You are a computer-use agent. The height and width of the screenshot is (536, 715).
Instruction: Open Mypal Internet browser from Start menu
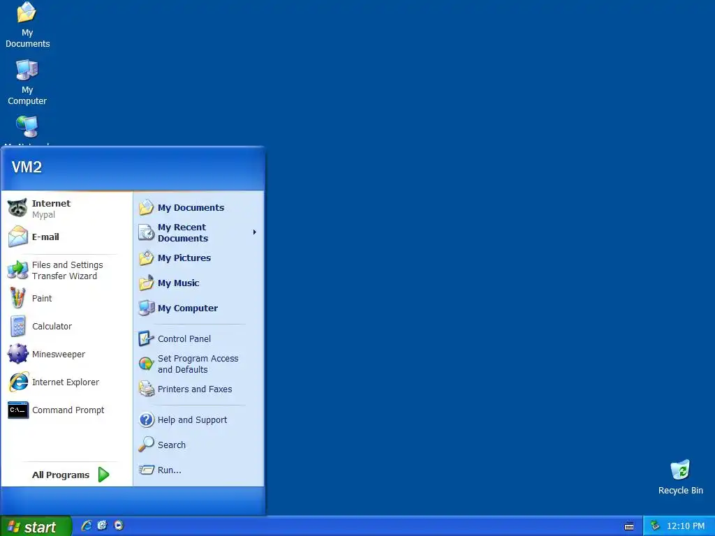pos(66,209)
